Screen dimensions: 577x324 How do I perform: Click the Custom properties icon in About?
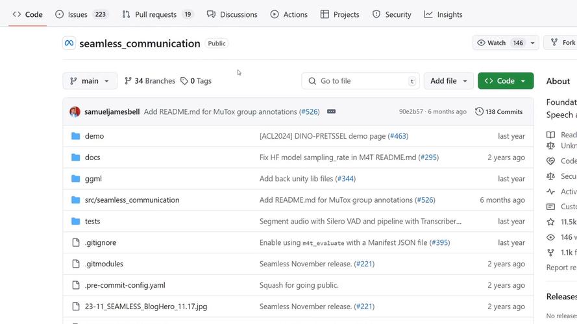click(x=550, y=207)
